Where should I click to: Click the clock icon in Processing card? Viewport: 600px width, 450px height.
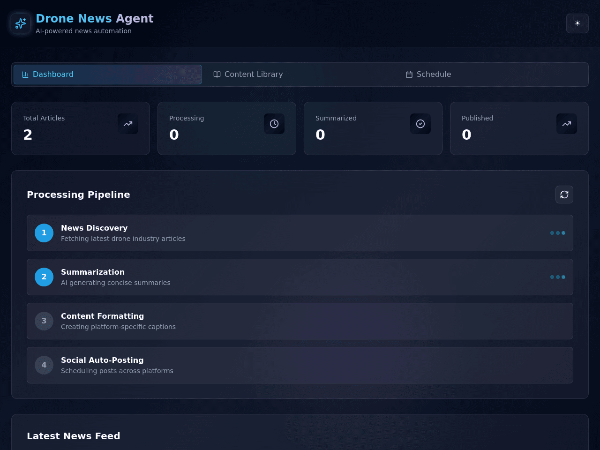pyautogui.click(x=274, y=124)
